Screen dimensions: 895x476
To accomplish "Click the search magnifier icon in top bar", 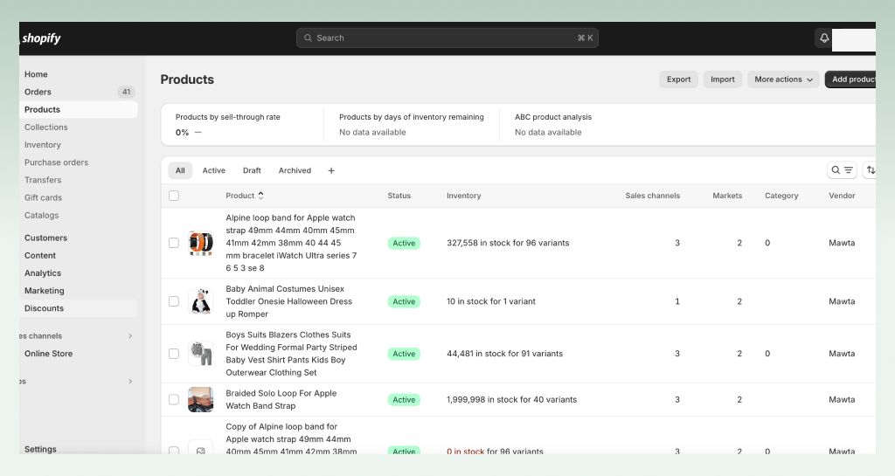I will click(308, 38).
